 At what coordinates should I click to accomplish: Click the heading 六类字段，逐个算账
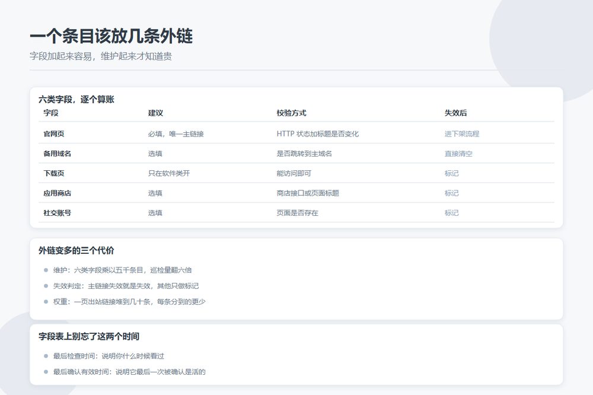pyautogui.click(x=76, y=100)
